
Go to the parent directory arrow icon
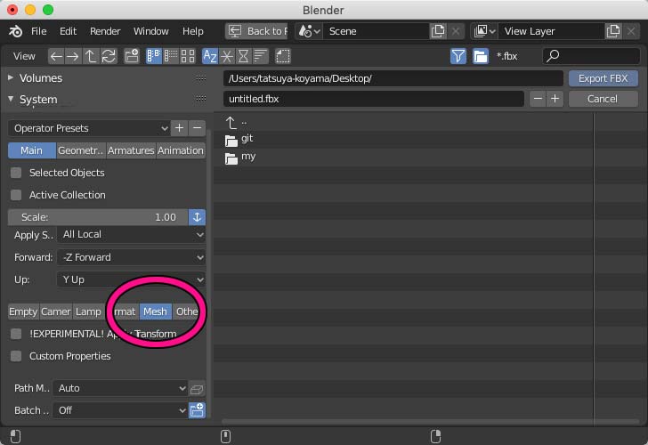91,56
